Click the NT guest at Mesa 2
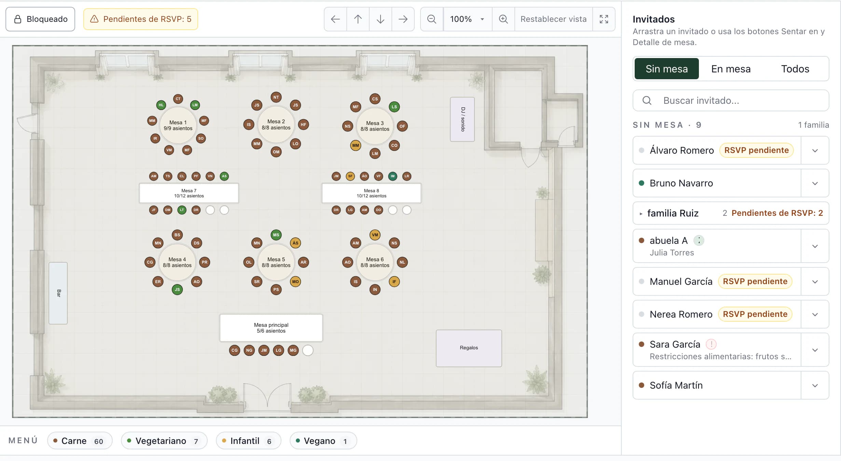Viewport: 841px width, 461px height. point(276,97)
